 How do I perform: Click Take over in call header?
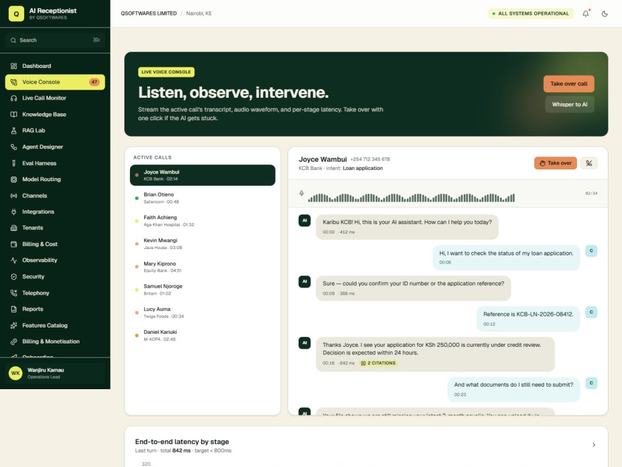coord(555,163)
